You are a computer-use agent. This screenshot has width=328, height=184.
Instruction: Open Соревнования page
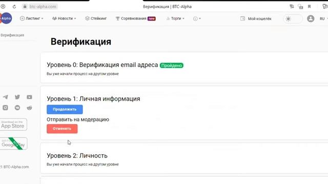click(135, 18)
